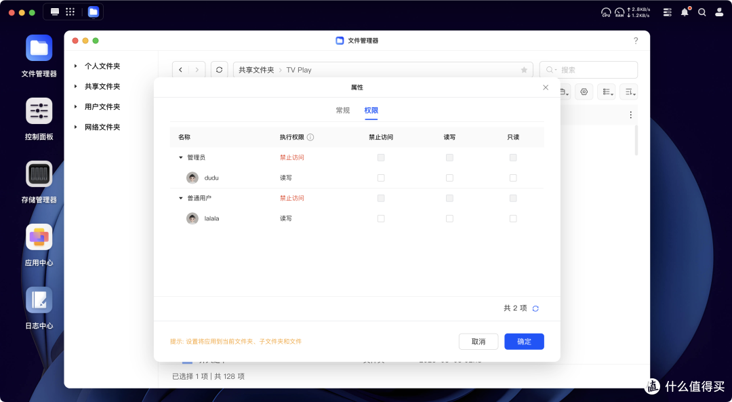
Task: Open the 文件管理器 desktop icon
Action: 39,47
